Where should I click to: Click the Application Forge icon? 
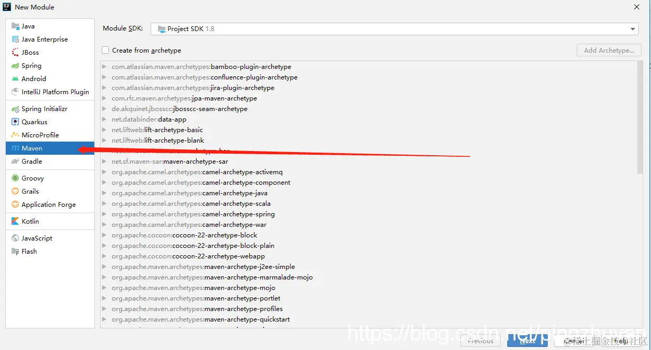click(15, 205)
